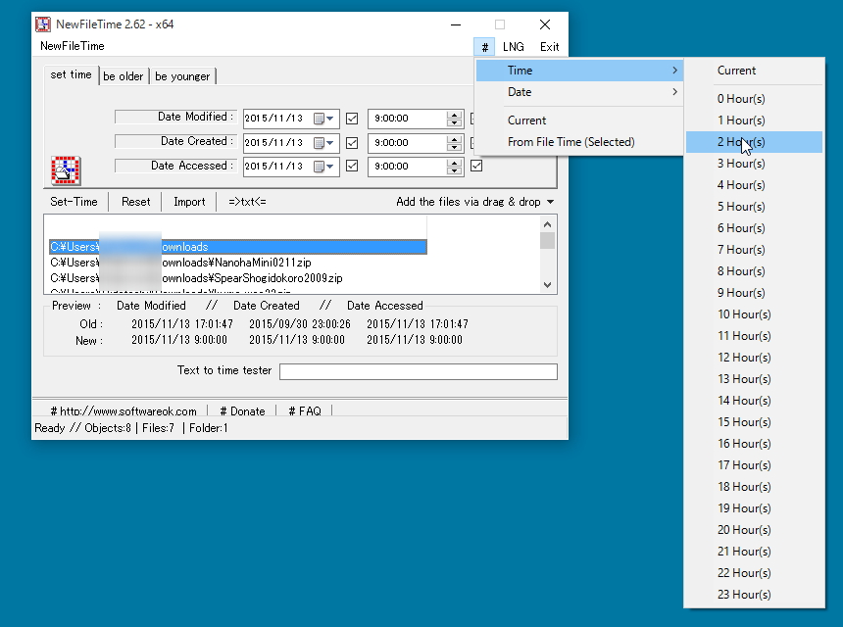Viewport: 843px width, 627px height.
Task: Toggle checkbox right of Date Accessed time
Action: point(476,166)
